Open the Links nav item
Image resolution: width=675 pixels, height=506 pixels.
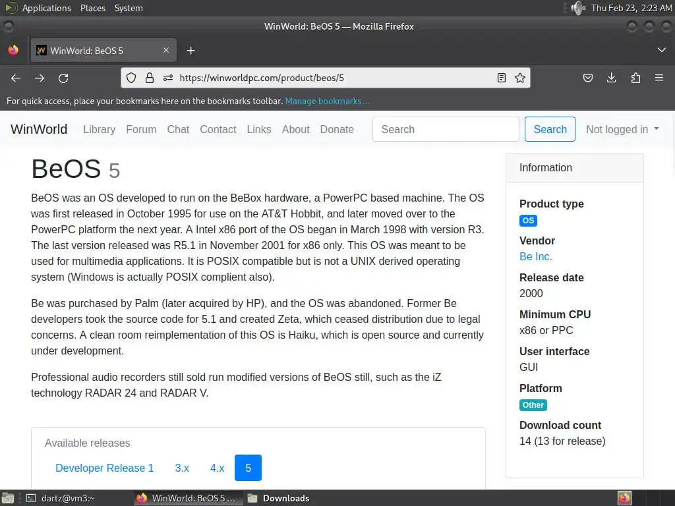pos(259,130)
